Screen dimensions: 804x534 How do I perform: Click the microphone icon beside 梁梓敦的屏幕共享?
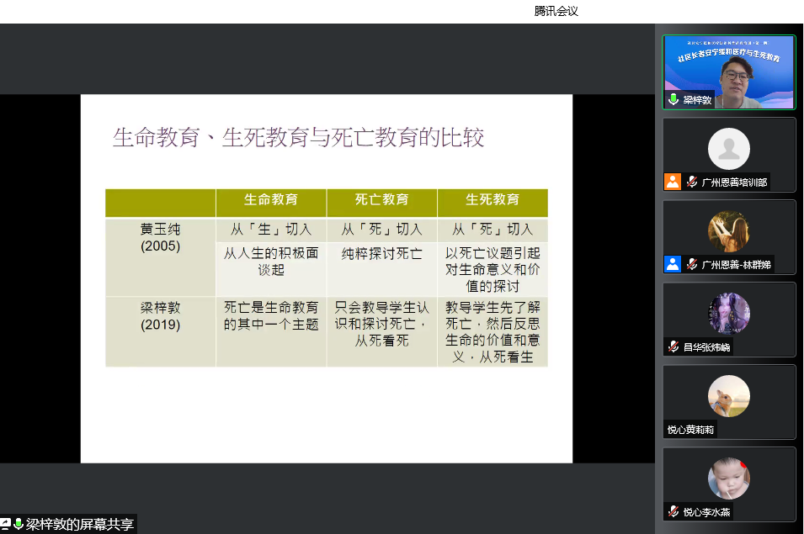pyautogui.click(x=19, y=524)
